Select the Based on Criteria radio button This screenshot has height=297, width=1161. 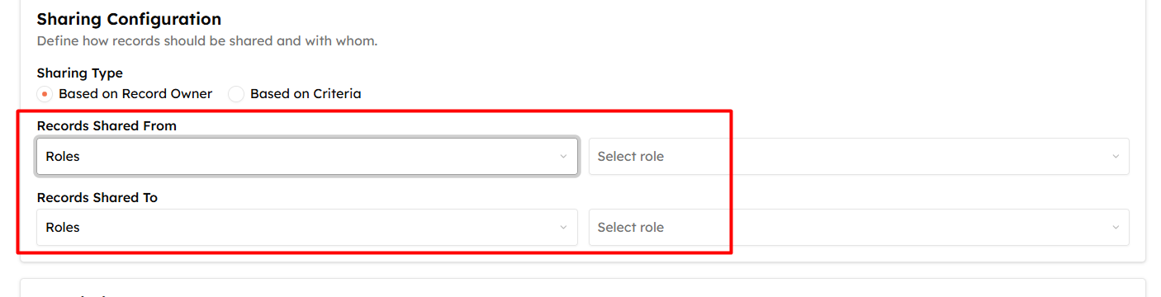coord(236,94)
